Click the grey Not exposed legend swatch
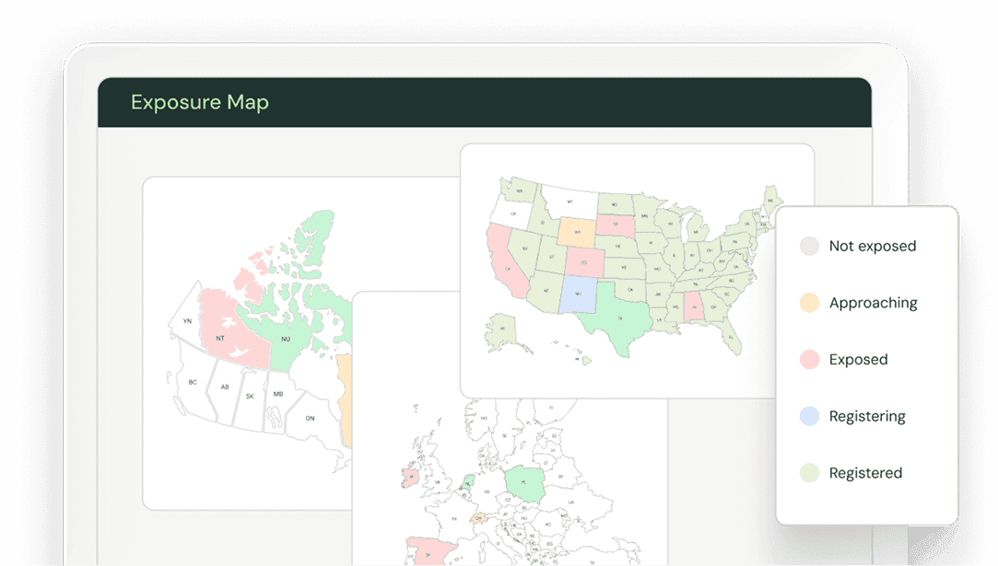This screenshot has width=998, height=566. (x=809, y=246)
